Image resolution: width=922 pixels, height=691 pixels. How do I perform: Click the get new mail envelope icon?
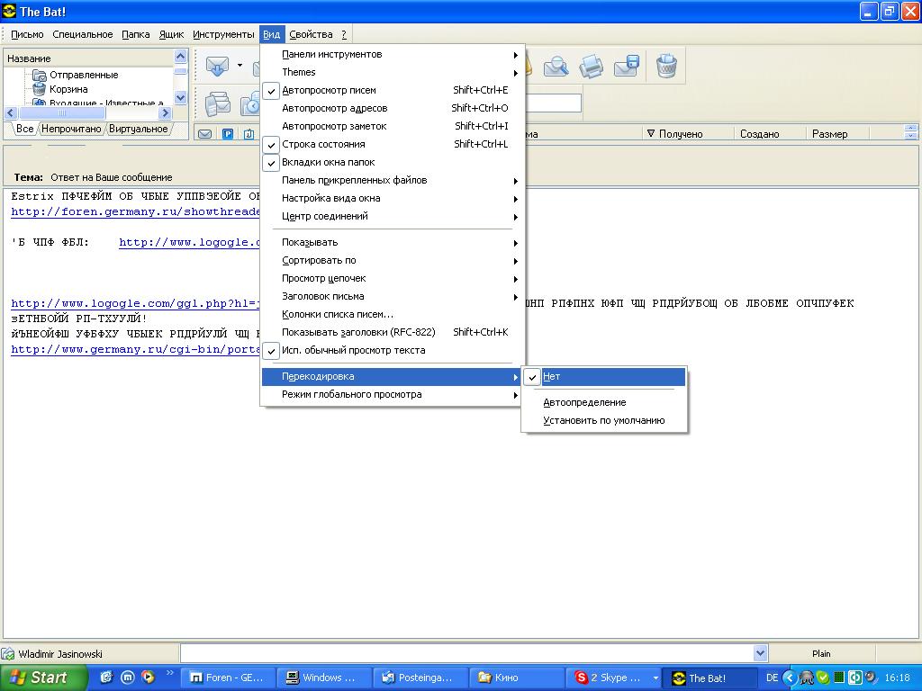coord(217,65)
